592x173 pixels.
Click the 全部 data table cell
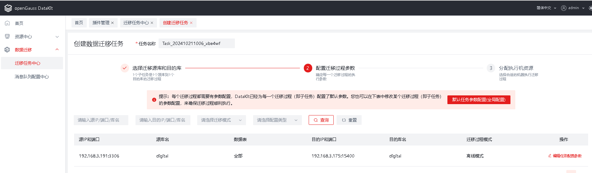[238, 156]
